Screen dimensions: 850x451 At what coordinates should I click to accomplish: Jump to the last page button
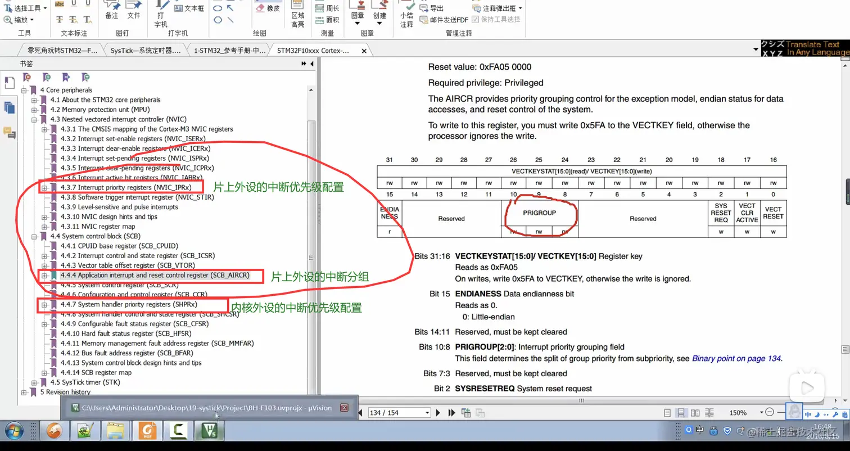(451, 413)
